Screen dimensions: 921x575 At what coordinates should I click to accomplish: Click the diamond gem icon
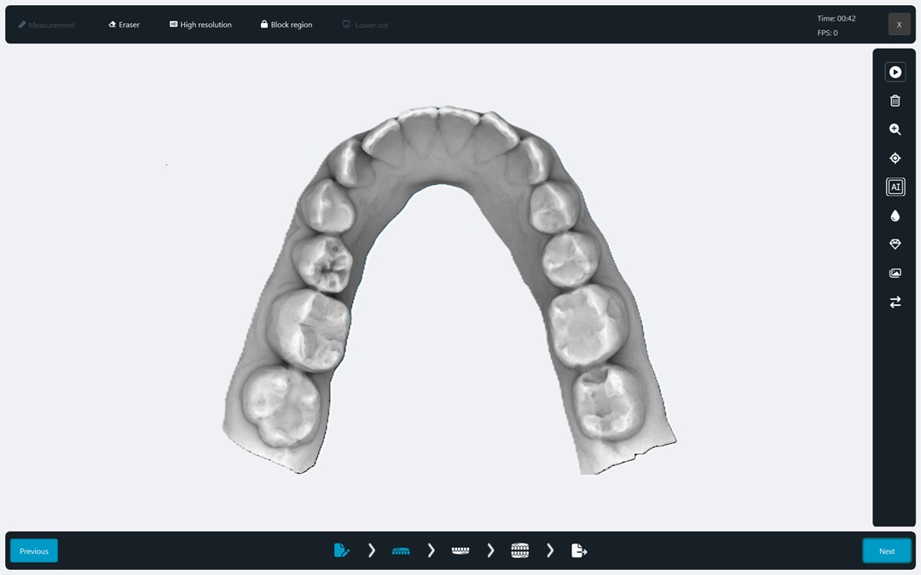pyautogui.click(x=895, y=244)
